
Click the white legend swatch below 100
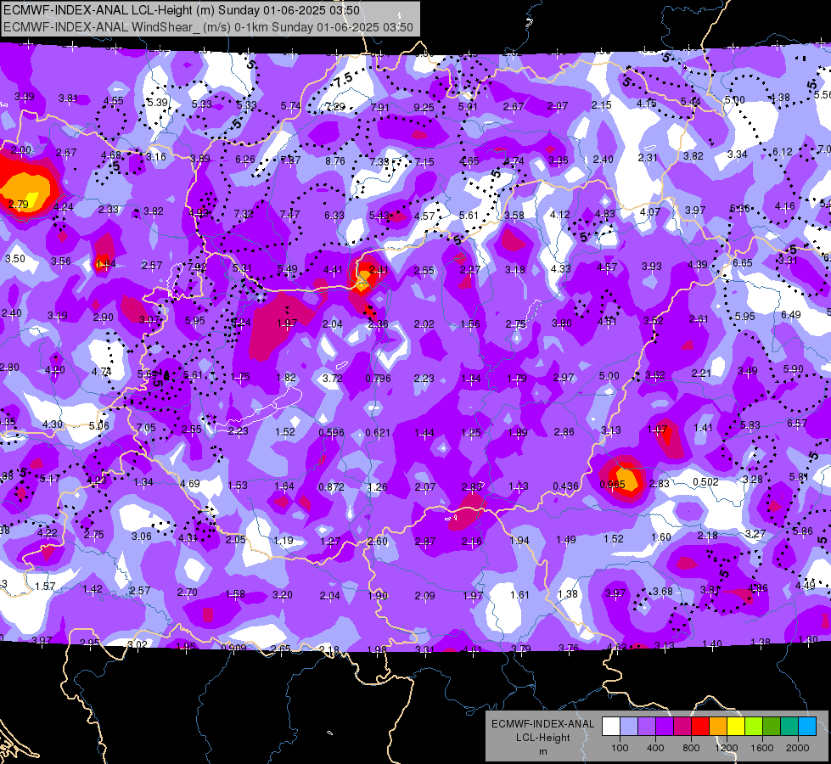pos(610,726)
